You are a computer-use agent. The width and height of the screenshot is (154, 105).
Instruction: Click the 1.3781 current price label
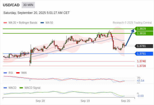(144, 46)
